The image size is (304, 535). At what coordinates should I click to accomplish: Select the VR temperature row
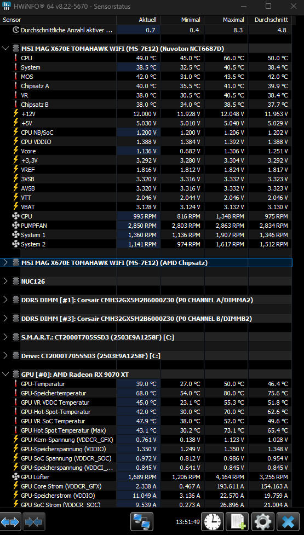point(146,95)
